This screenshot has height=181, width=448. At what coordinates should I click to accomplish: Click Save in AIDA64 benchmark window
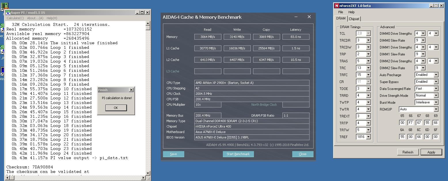click(173, 154)
